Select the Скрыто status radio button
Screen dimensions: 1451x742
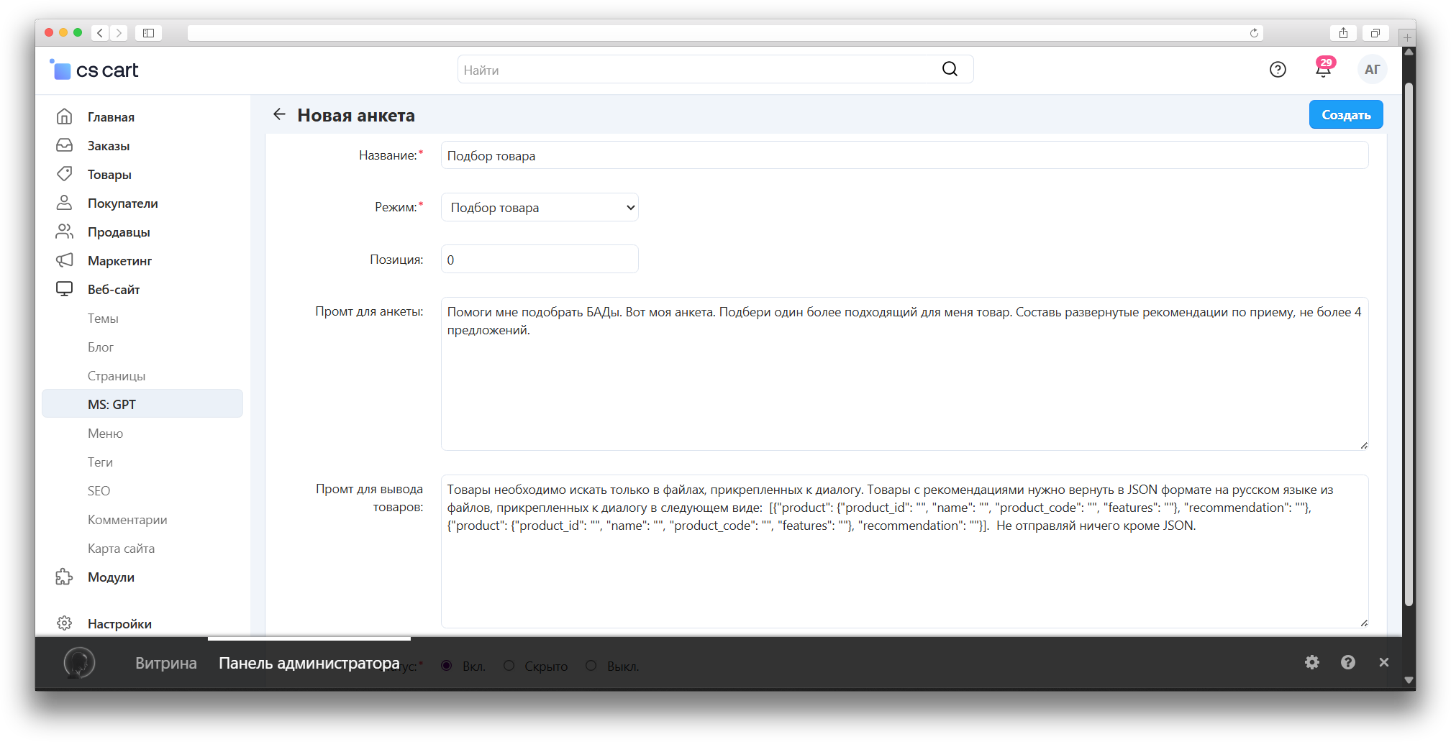(x=509, y=666)
